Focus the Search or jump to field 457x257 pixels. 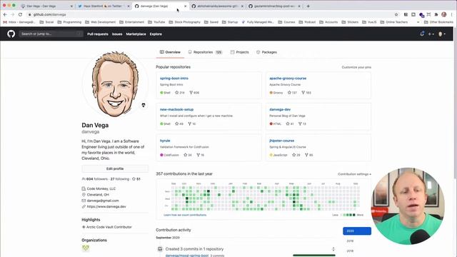51,34
